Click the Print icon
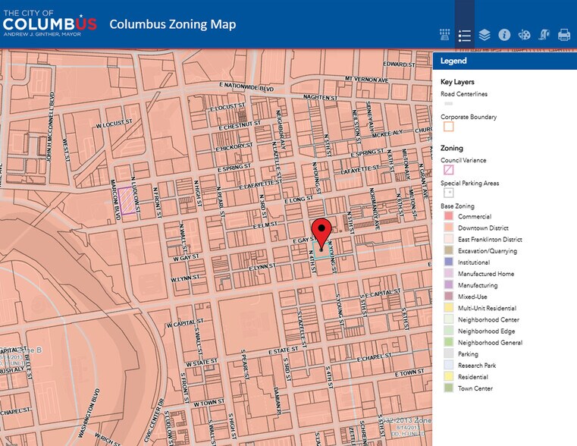 point(563,35)
